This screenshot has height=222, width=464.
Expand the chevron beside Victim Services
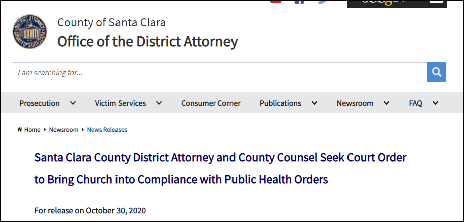pyautogui.click(x=159, y=103)
